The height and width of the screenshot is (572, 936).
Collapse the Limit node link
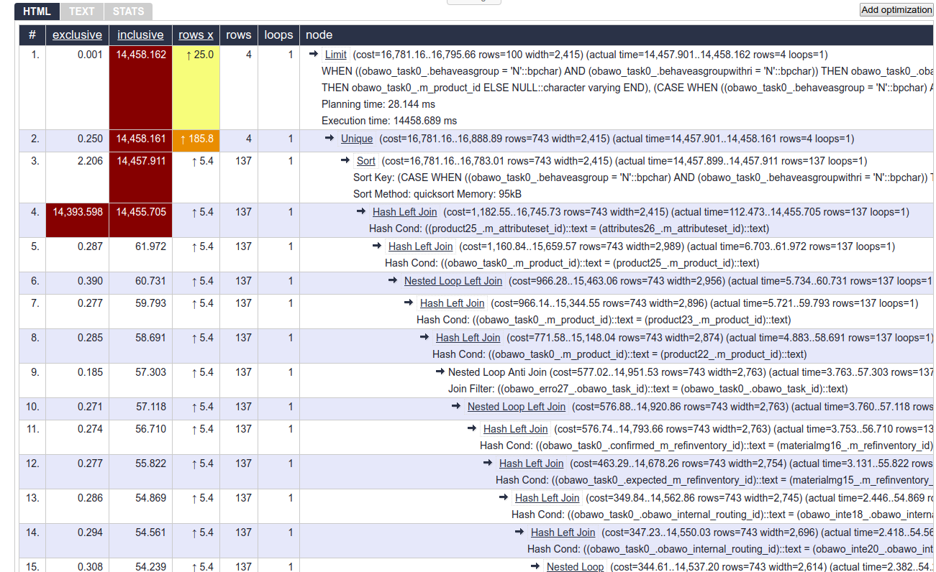335,55
